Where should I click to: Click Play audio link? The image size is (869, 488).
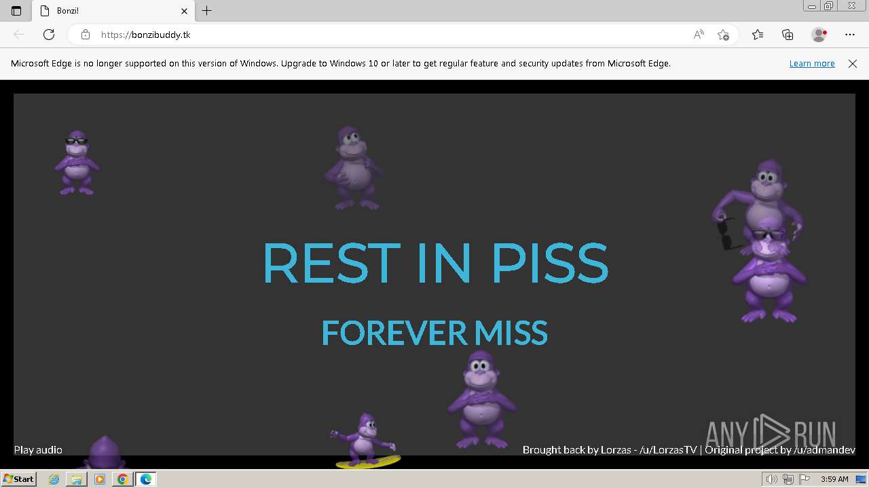point(38,449)
